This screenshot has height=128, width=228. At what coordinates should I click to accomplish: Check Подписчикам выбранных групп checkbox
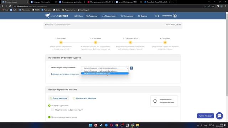click(x=53, y=110)
